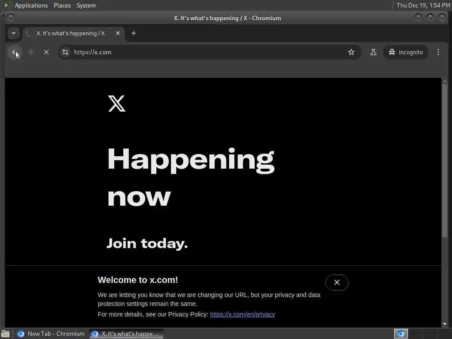Click the Applications menu logo icon
The height and width of the screenshot is (339, 452).
[x=8, y=5]
